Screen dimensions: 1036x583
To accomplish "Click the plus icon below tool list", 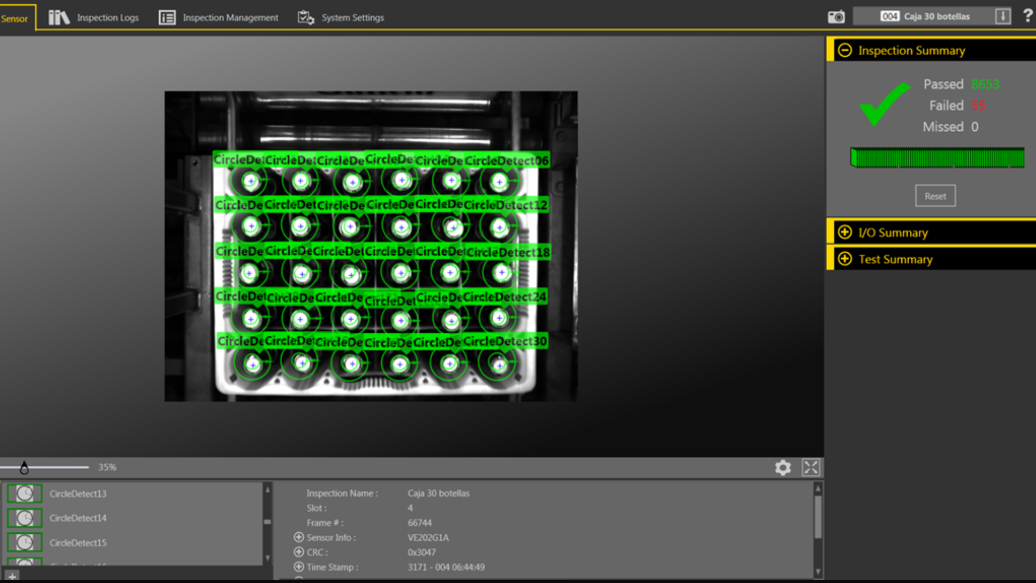I will pos(12,576).
